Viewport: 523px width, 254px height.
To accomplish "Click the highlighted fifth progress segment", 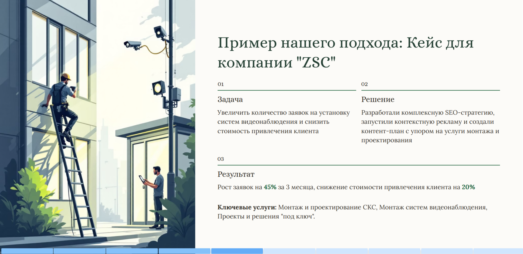I will pyautogui.click(x=237, y=251).
